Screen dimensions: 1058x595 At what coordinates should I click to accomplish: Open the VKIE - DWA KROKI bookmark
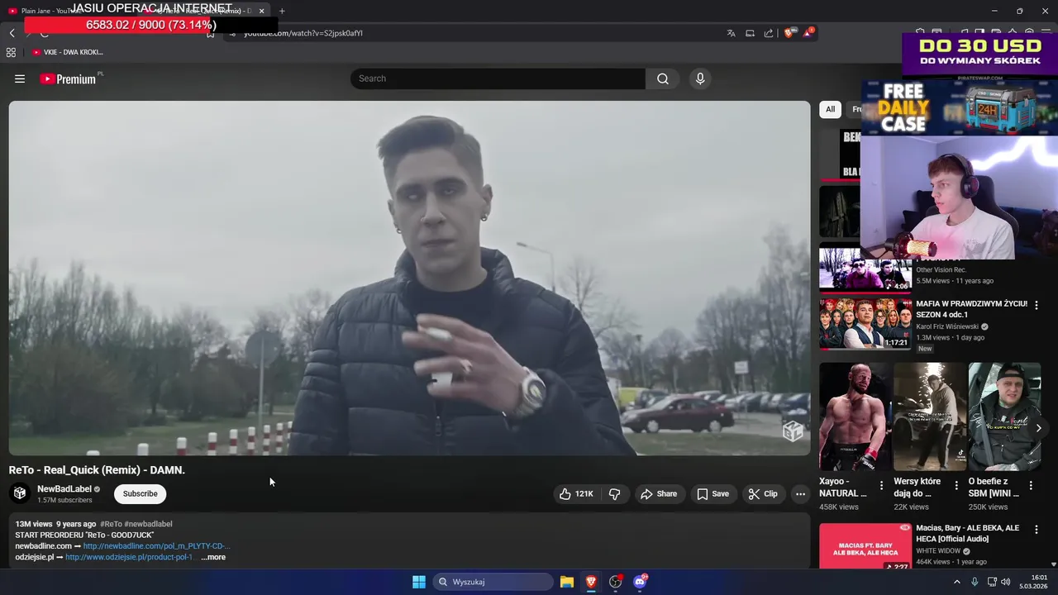pyautogui.click(x=68, y=52)
